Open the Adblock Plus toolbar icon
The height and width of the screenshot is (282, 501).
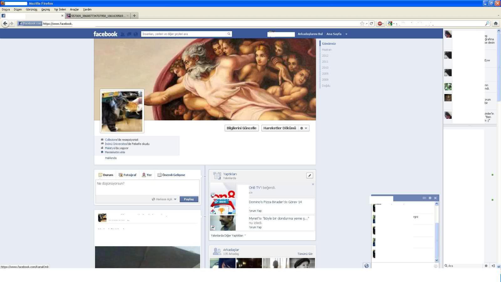[380, 23]
